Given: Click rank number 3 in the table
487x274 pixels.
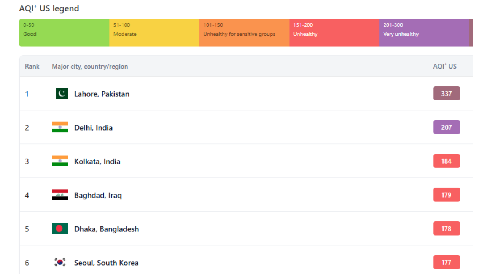Looking at the screenshot, I should 27,162.
